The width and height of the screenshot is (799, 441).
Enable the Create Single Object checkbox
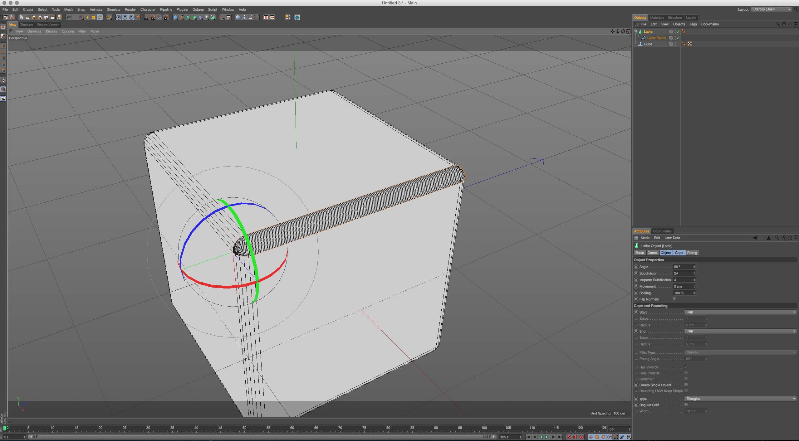click(x=686, y=385)
